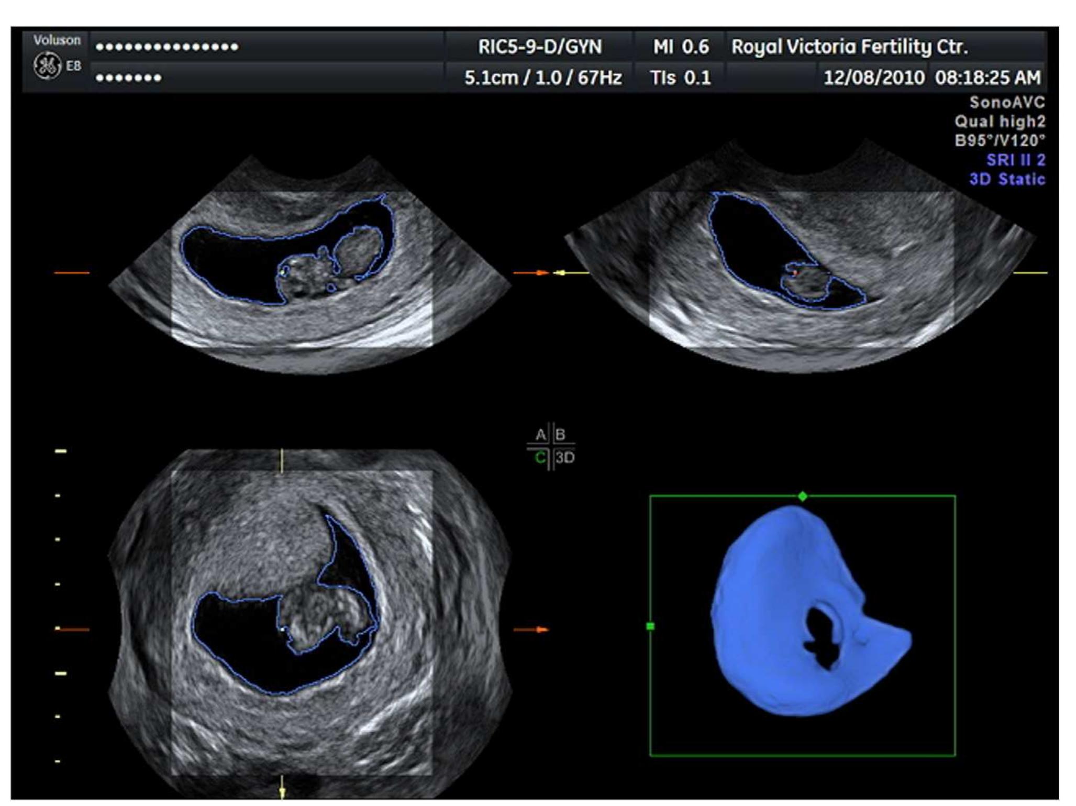Viewport: 1076px width, 806px height.
Task: Click the yellow dot marker in view A
Action: click(283, 272)
